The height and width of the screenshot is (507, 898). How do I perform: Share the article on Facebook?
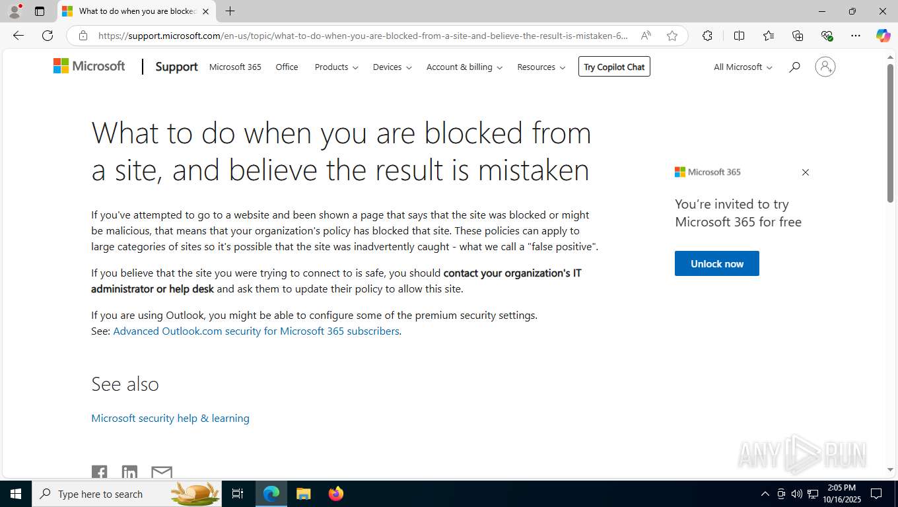tap(99, 472)
